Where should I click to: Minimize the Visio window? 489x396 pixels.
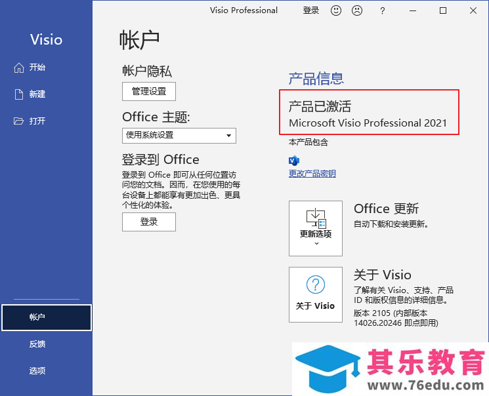pos(413,11)
